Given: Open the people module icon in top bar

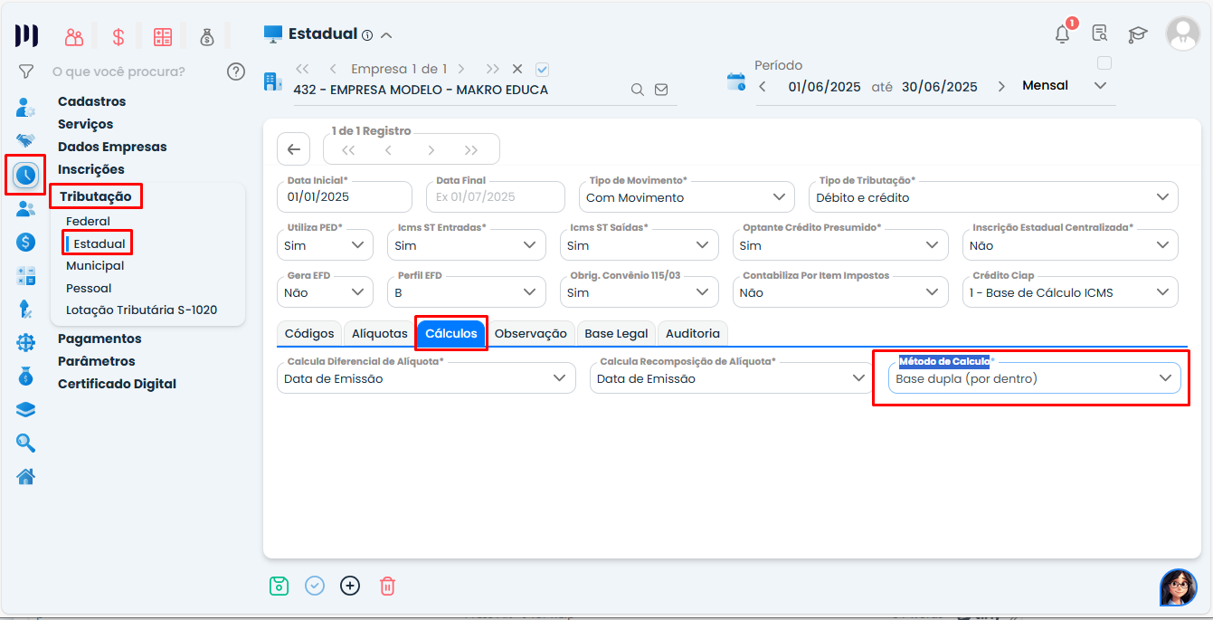Looking at the screenshot, I should pos(74,37).
